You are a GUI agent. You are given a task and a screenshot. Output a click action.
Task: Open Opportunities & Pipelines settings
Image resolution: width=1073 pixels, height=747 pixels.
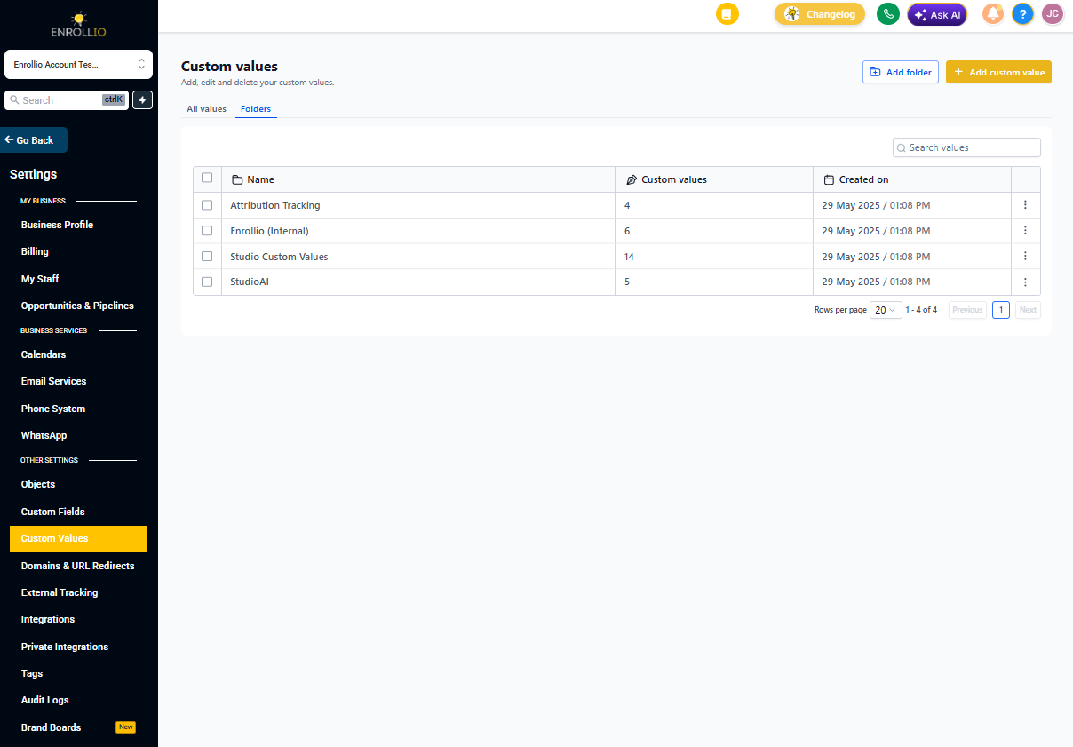point(77,306)
